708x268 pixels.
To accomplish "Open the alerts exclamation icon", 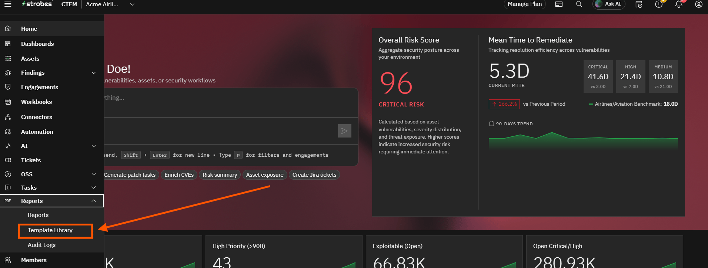I will pyautogui.click(x=659, y=4).
